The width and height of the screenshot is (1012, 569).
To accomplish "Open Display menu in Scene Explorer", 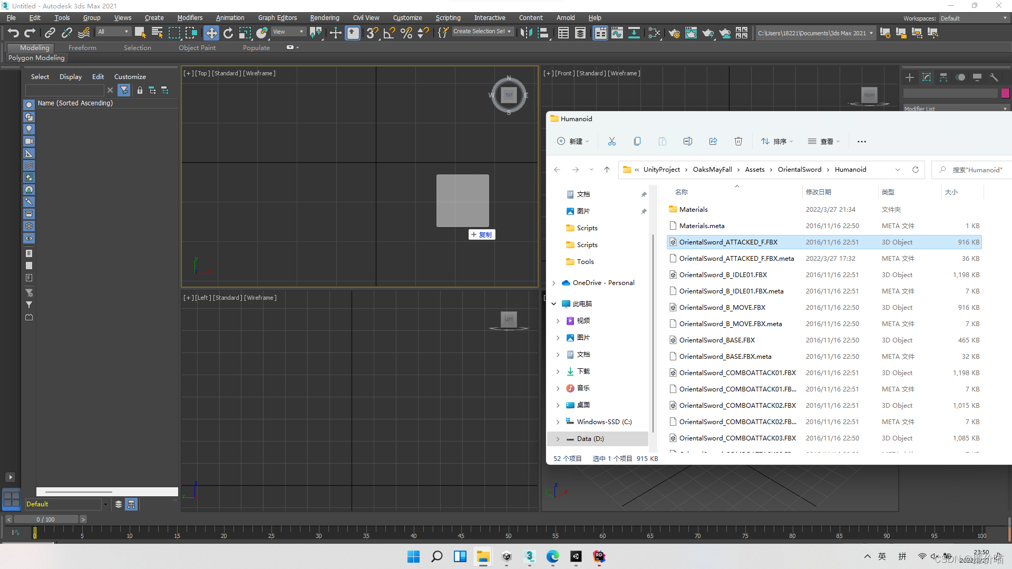I will tap(71, 77).
